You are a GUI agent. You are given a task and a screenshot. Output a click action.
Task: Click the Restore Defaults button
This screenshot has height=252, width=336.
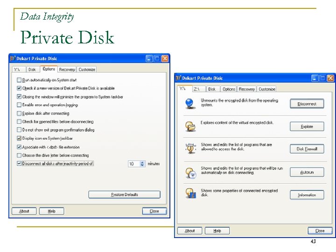[124, 195]
